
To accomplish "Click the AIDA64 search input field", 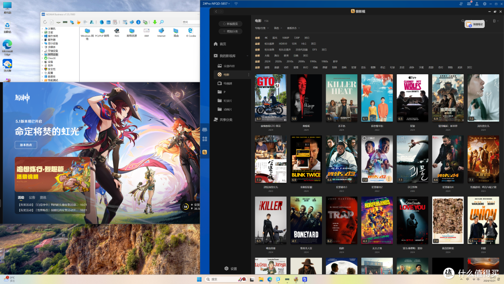I will pyautogui.click(x=190, y=22).
